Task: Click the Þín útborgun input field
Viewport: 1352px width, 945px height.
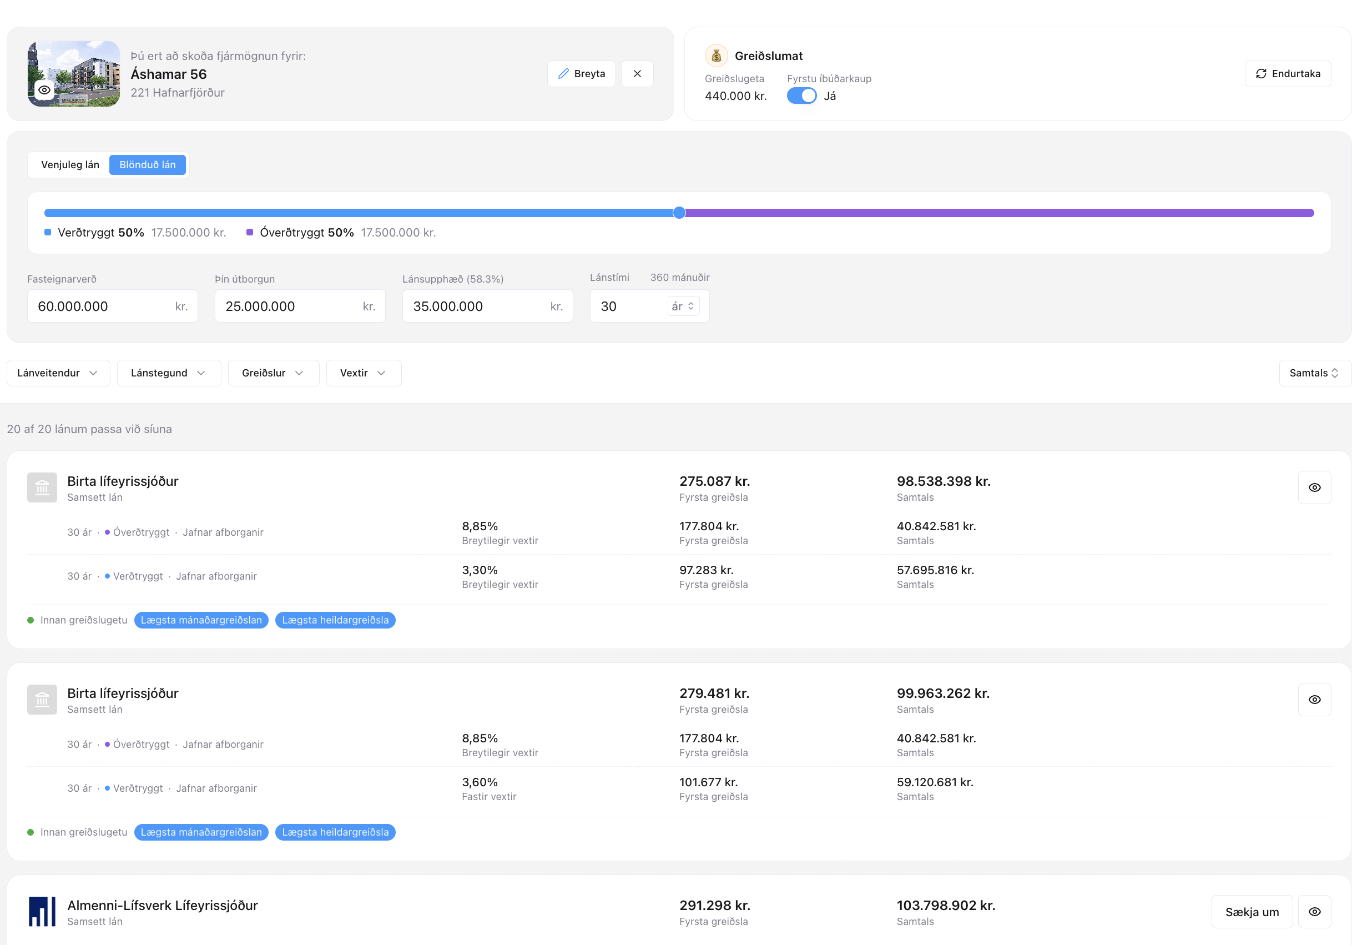Action: [x=300, y=306]
